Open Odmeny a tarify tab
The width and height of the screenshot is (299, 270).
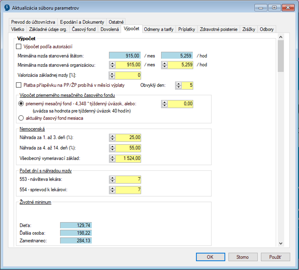(159, 29)
